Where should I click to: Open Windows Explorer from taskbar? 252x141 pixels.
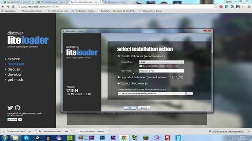(15, 138)
